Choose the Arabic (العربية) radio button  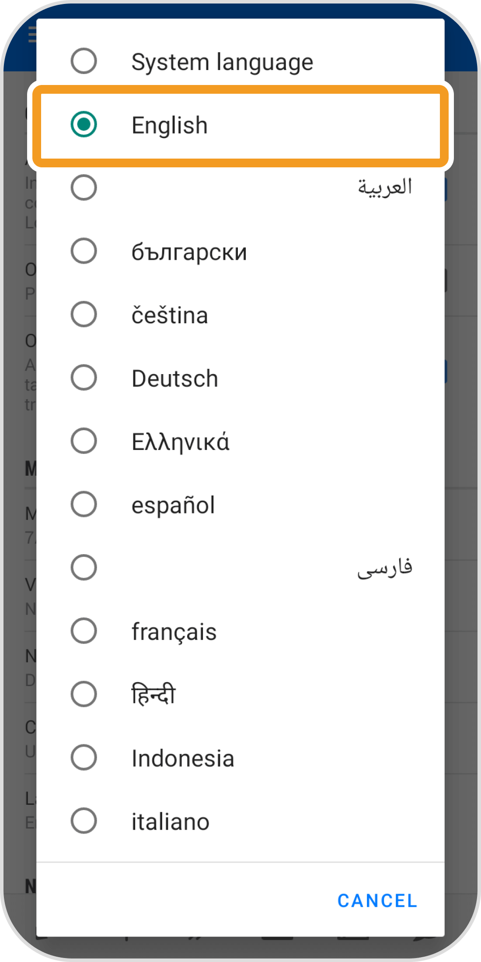coord(84,187)
